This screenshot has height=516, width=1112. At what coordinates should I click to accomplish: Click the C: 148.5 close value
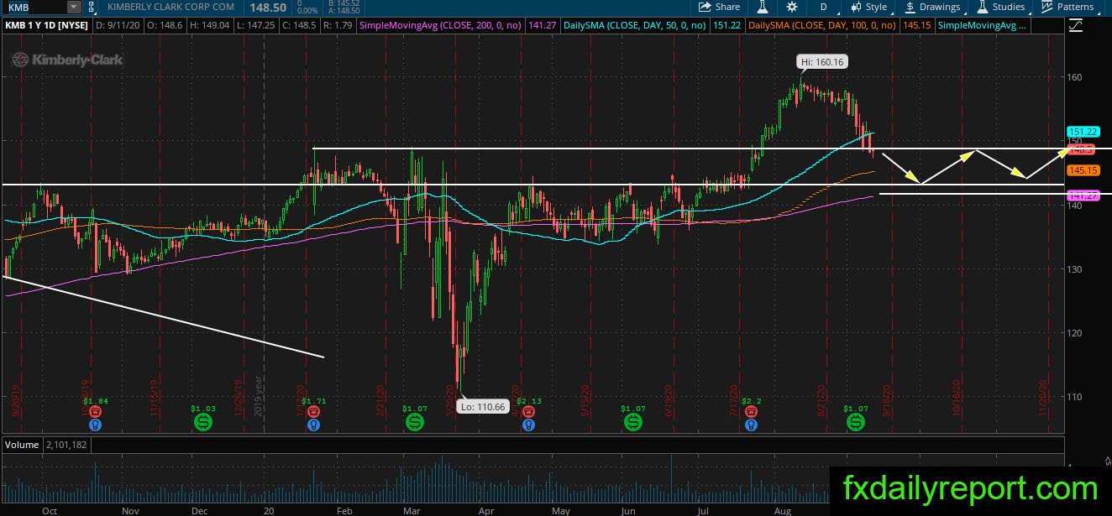tap(298, 26)
